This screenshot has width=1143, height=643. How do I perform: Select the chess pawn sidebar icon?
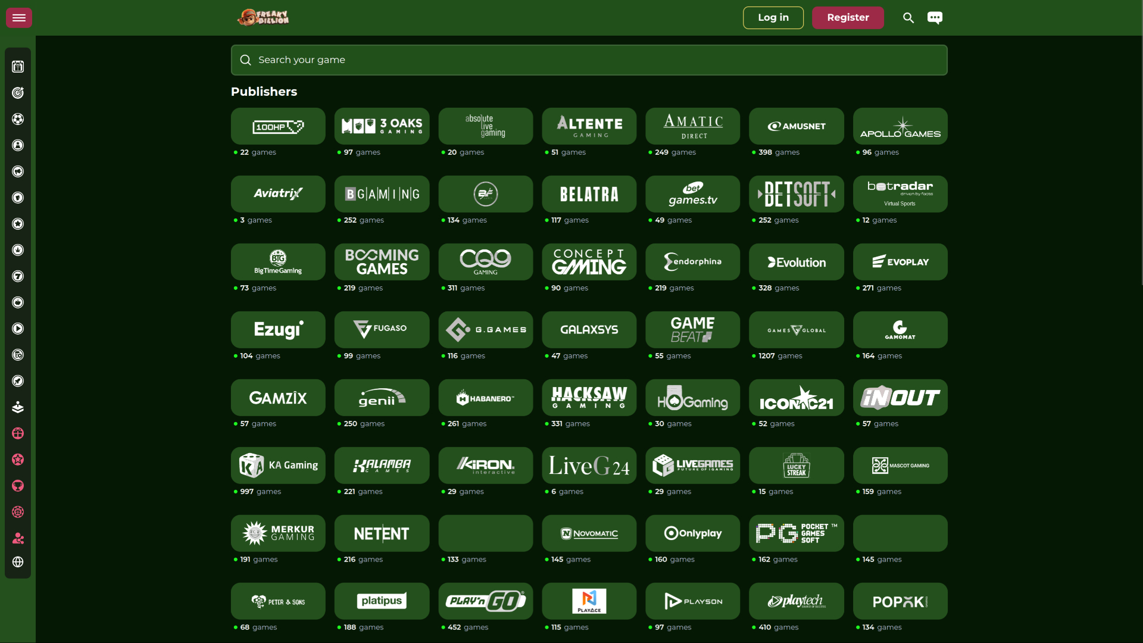pos(18,145)
